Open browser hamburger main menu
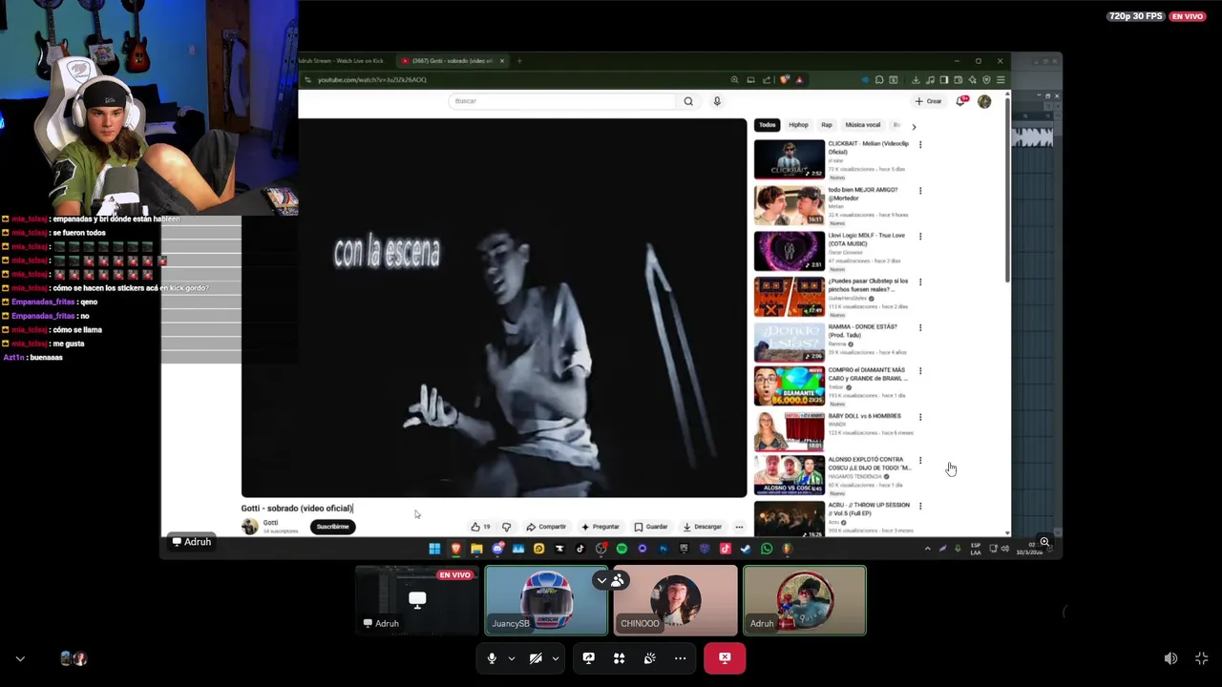Screen dimensions: 1222x687 pos(1001,80)
